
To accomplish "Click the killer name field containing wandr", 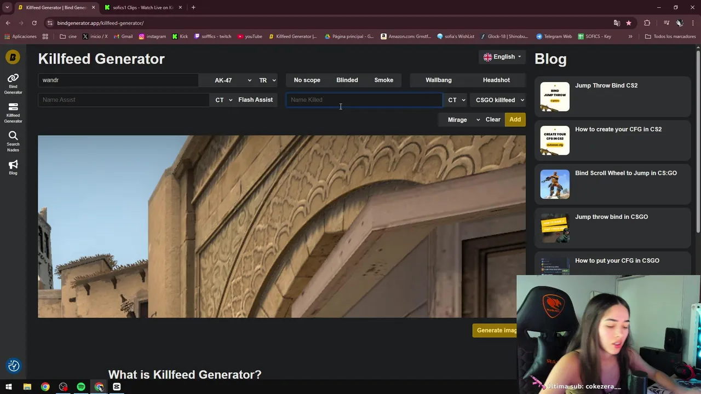I will pos(118,80).
